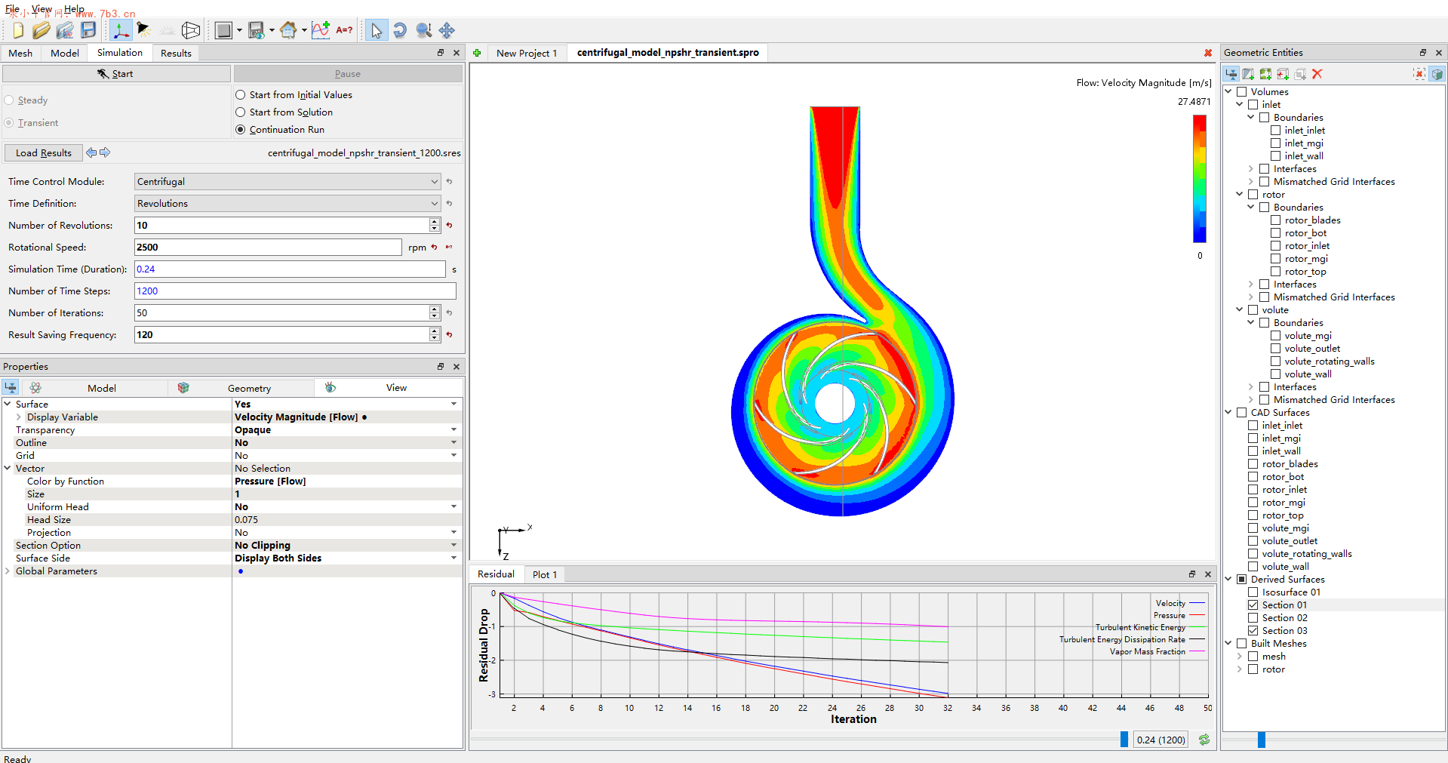
Task: Select the pan move arrows tool
Action: (x=447, y=30)
